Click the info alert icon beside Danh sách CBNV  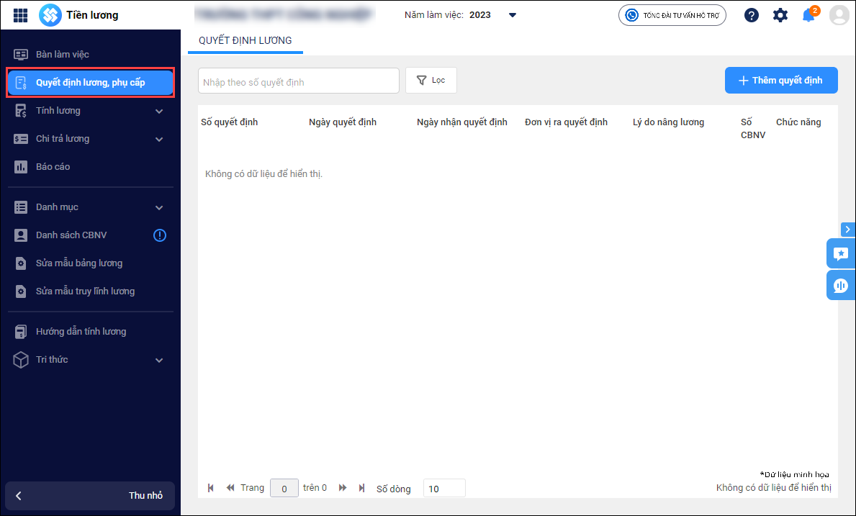pyautogui.click(x=159, y=235)
